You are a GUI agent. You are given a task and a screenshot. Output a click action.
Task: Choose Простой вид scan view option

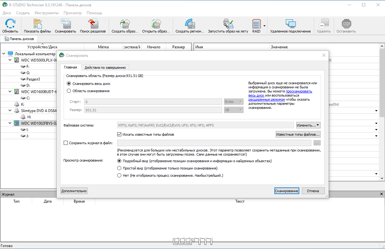(x=119, y=168)
